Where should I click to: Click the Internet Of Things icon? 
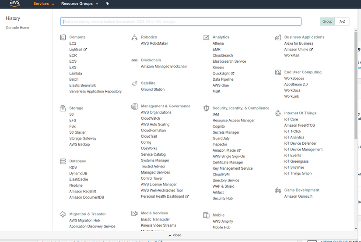click(x=278, y=113)
